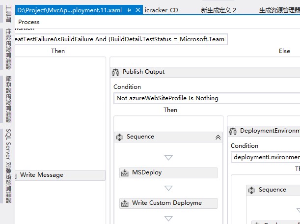Edit the 'Not azureWebSiteProfile Is Nothing' condition
Viewport: 300px width, 224px height.
point(207,98)
